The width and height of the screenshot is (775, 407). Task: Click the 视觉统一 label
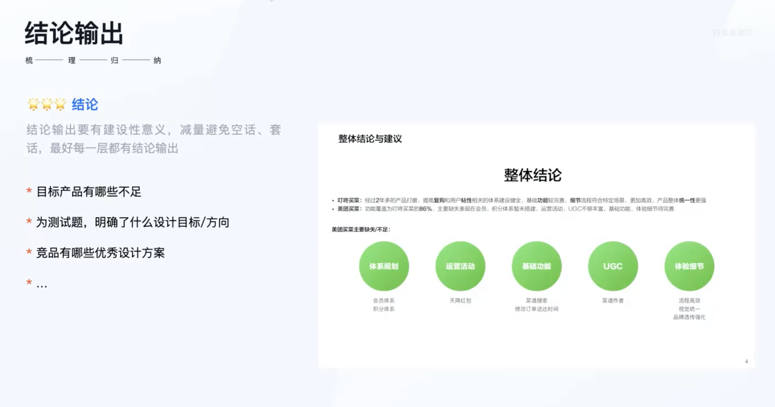coord(689,309)
